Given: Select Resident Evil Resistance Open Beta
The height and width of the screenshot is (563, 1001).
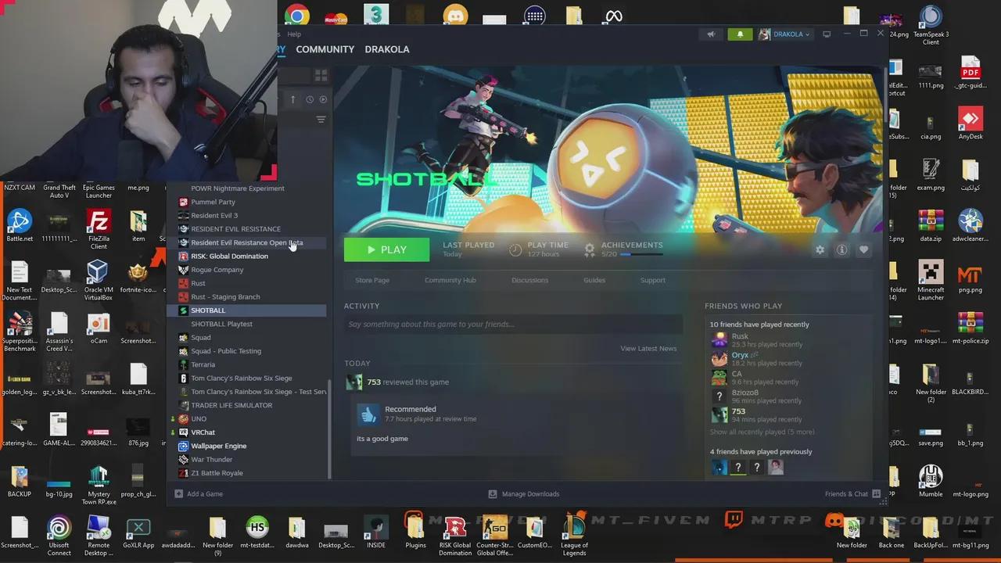Looking at the screenshot, I should click(246, 242).
